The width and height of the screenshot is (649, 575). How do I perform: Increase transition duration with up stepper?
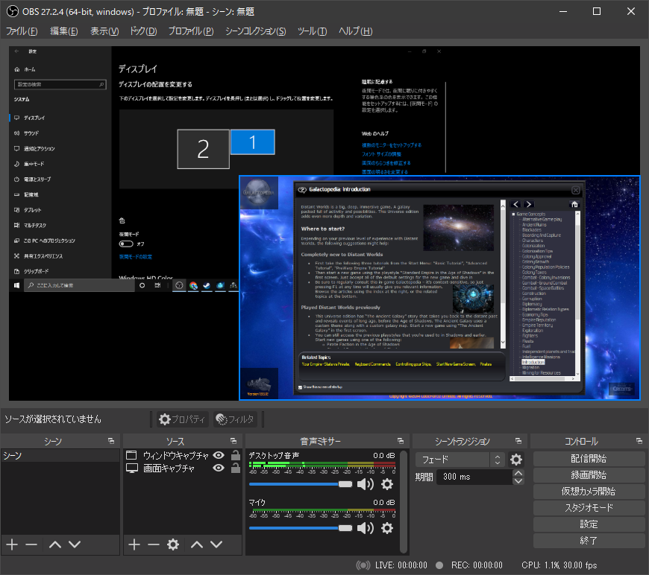[x=518, y=474]
